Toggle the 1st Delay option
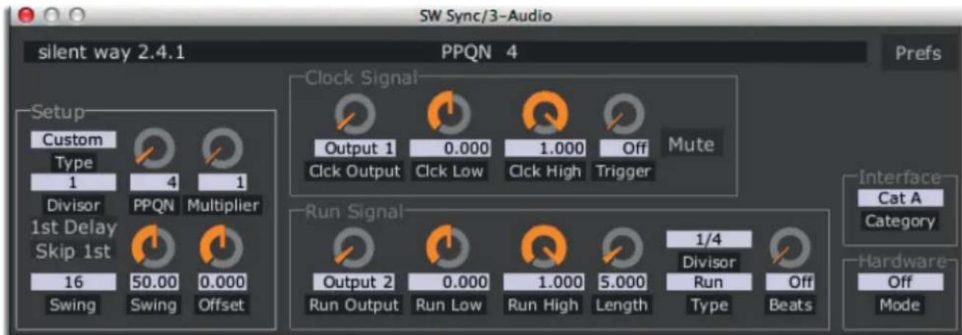The height and width of the screenshot is (335, 962). tap(73, 228)
